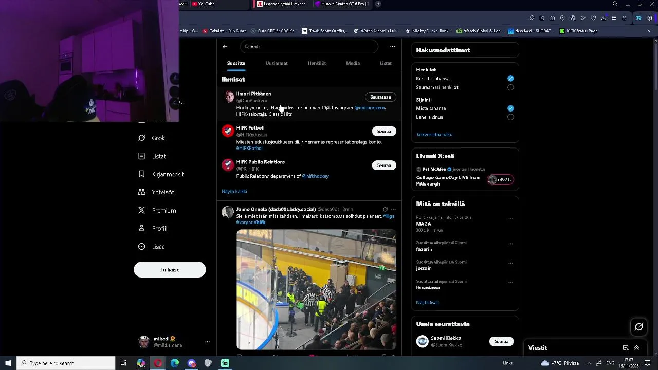Image resolution: width=658 pixels, height=370 pixels.
Task: Click the browser find-in-page magnifier icon
Action: pos(532,18)
